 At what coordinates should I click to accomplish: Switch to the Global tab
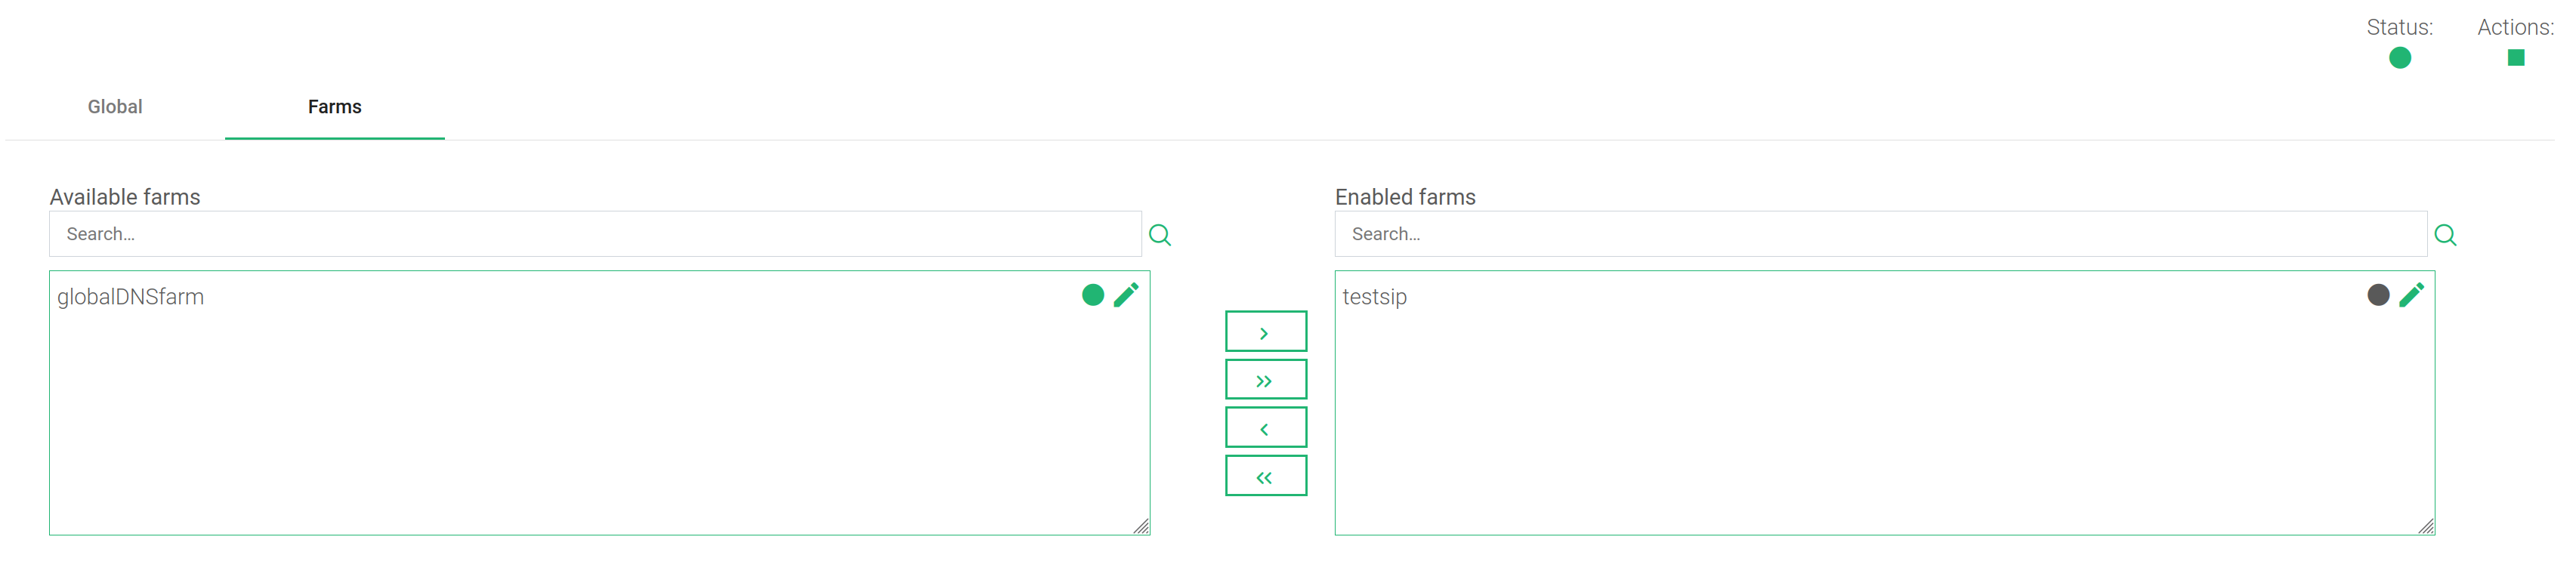[115, 107]
